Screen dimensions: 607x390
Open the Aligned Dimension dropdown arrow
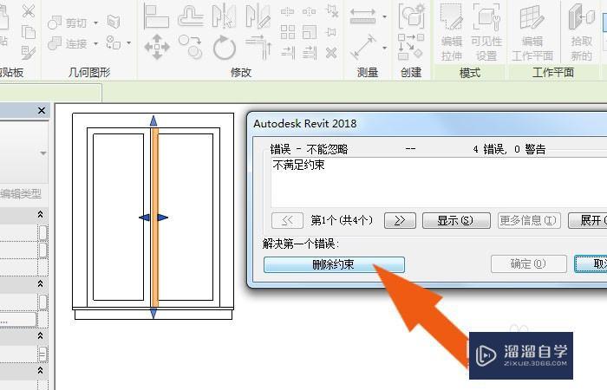coord(384,16)
